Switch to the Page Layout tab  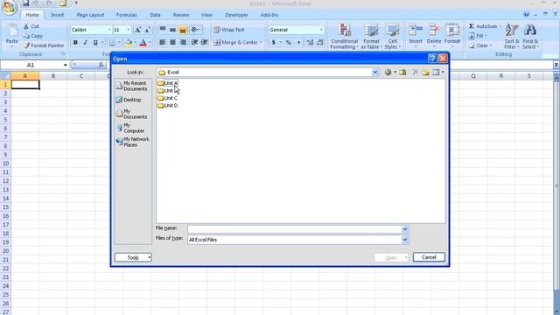tap(90, 15)
